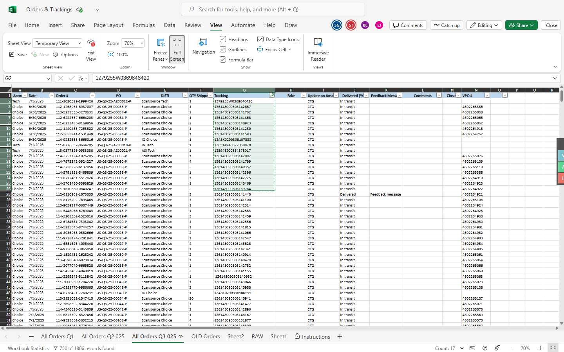Open file name dropdown chevron in title bar
The height and width of the screenshot is (352, 564).
click(98, 9)
